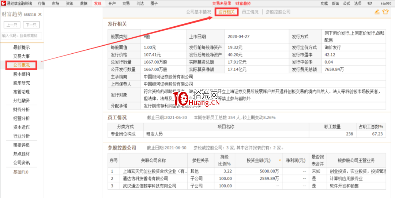The height and width of the screenshot is (198, 395).
Task: Open the shirt skin-change icon
Action: 385,12
